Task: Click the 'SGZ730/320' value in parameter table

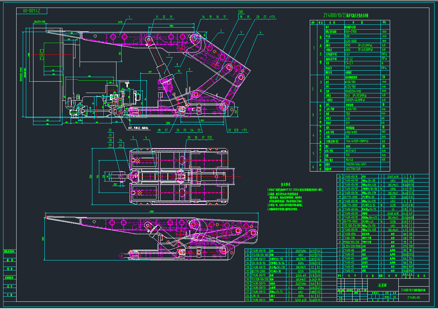Action: [x=353, y=169]
